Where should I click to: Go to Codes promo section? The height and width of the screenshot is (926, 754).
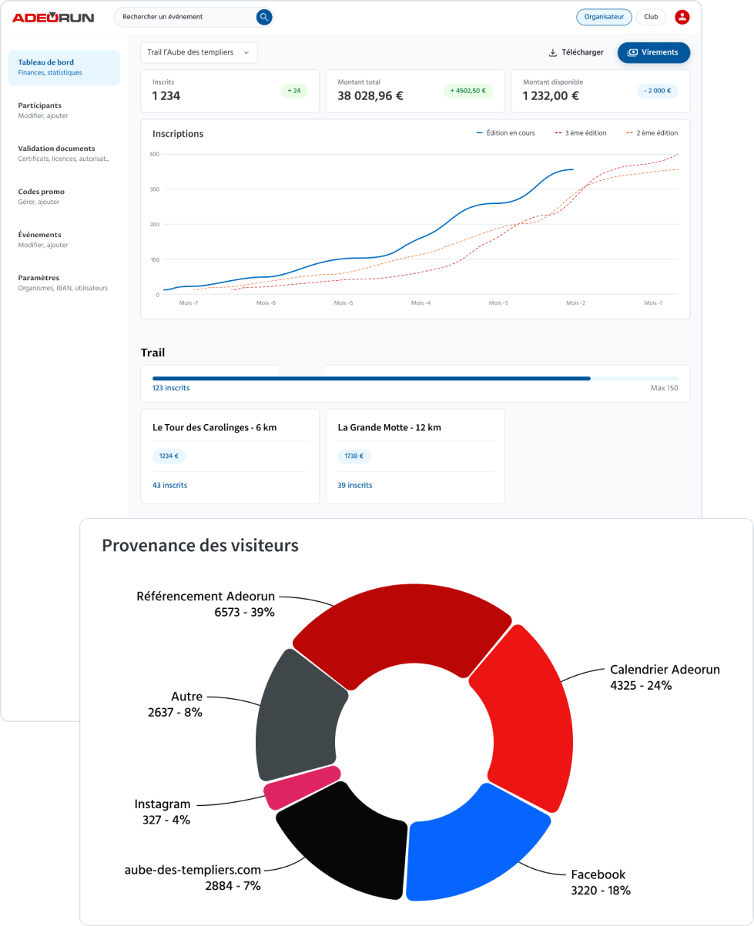coord(42,196)
